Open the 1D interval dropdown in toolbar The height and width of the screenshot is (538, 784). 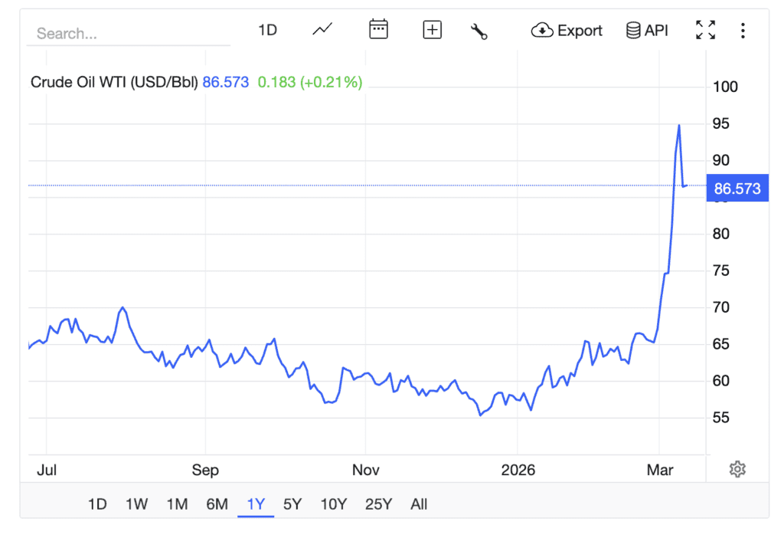(267, 30)
